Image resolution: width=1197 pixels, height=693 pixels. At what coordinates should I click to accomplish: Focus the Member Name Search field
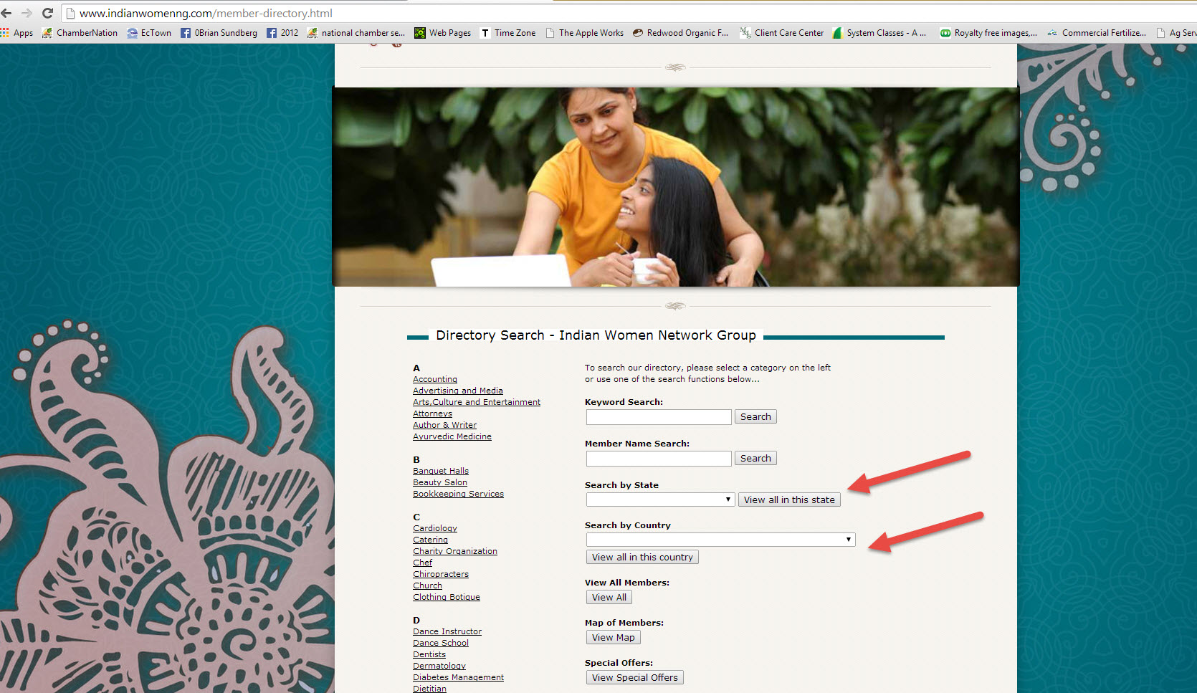coord(659,459)
